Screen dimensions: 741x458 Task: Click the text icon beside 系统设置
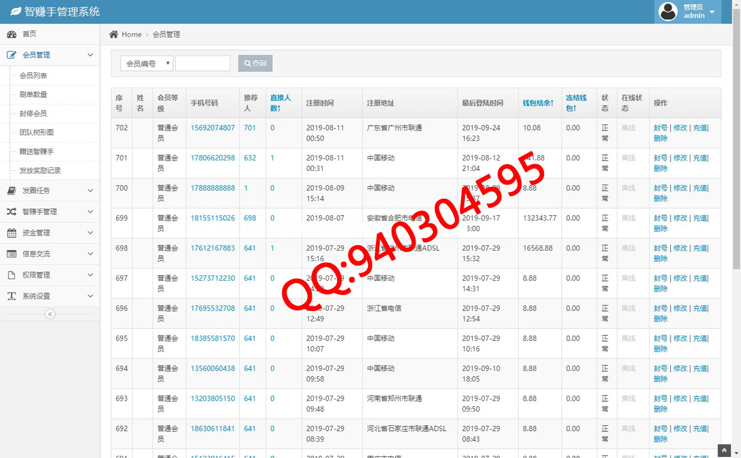(11, 296)
